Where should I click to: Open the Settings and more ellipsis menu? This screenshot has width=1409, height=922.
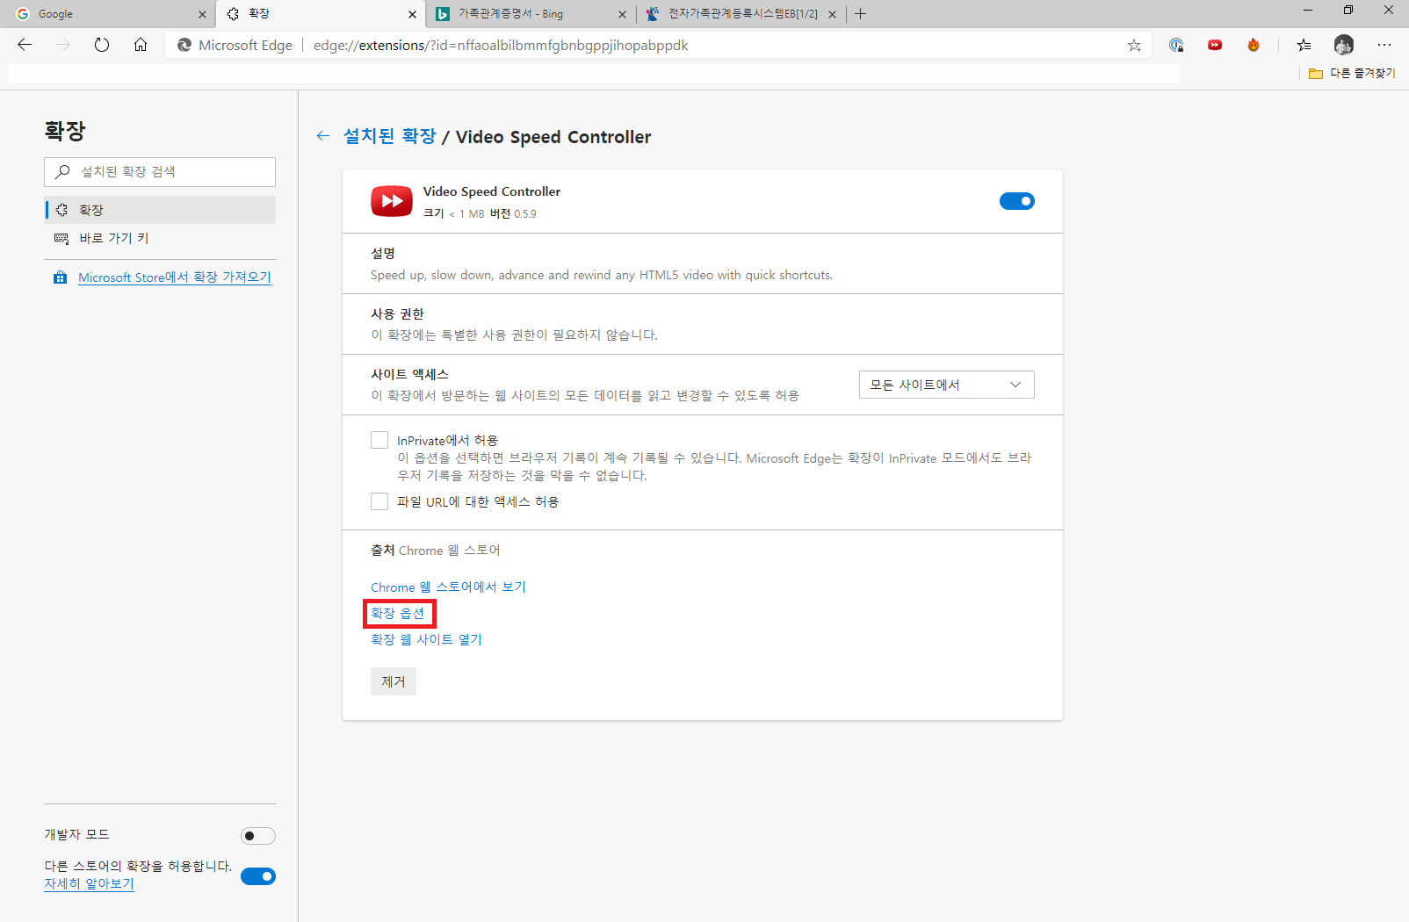(1384, 45)
